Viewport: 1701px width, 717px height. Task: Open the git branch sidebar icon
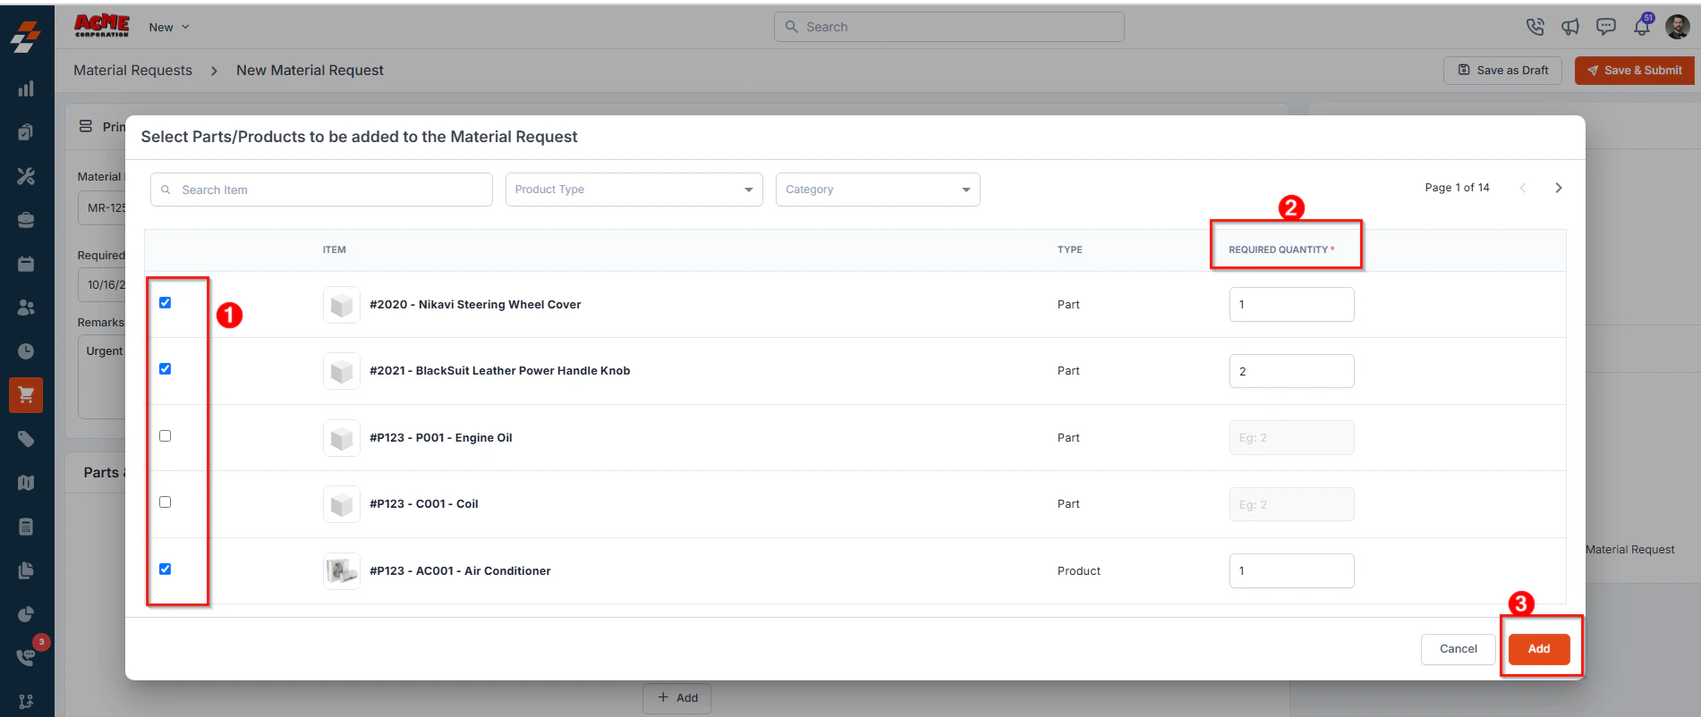click(26, 702)
